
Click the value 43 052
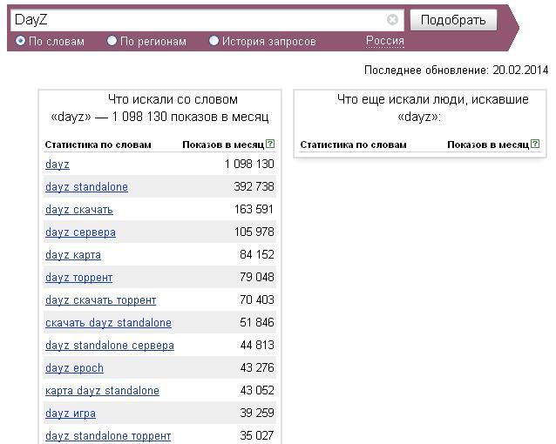[257, 390]
